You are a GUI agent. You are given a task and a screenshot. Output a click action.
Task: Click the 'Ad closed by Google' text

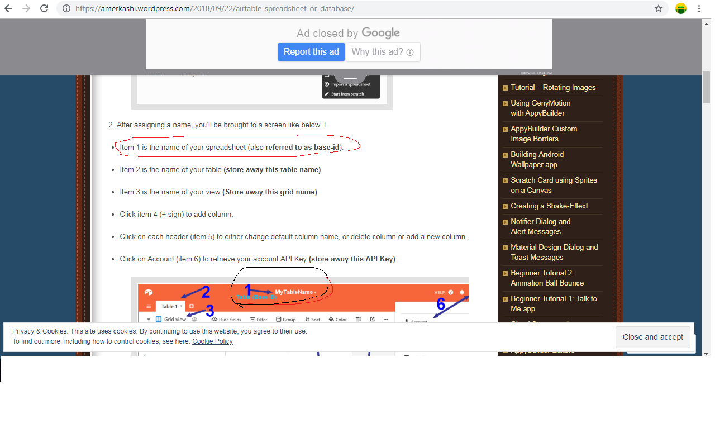[349, 33]
